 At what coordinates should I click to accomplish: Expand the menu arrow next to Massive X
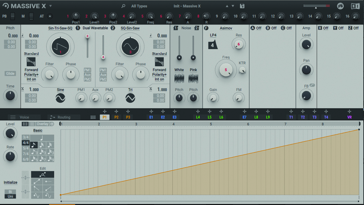(51, 6)
